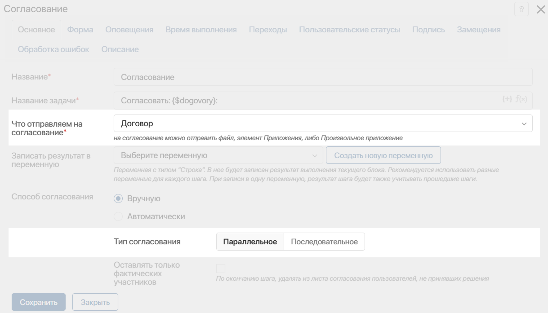Open the Переходы tab
548x313 pixels.
click(268, 30)
